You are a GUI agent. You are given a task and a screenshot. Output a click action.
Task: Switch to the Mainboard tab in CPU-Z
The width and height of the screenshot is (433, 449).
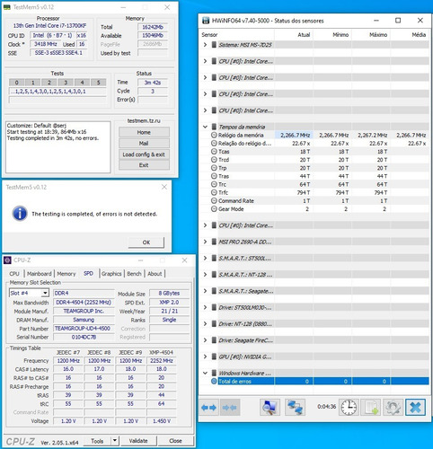click(x=40, y=274)
